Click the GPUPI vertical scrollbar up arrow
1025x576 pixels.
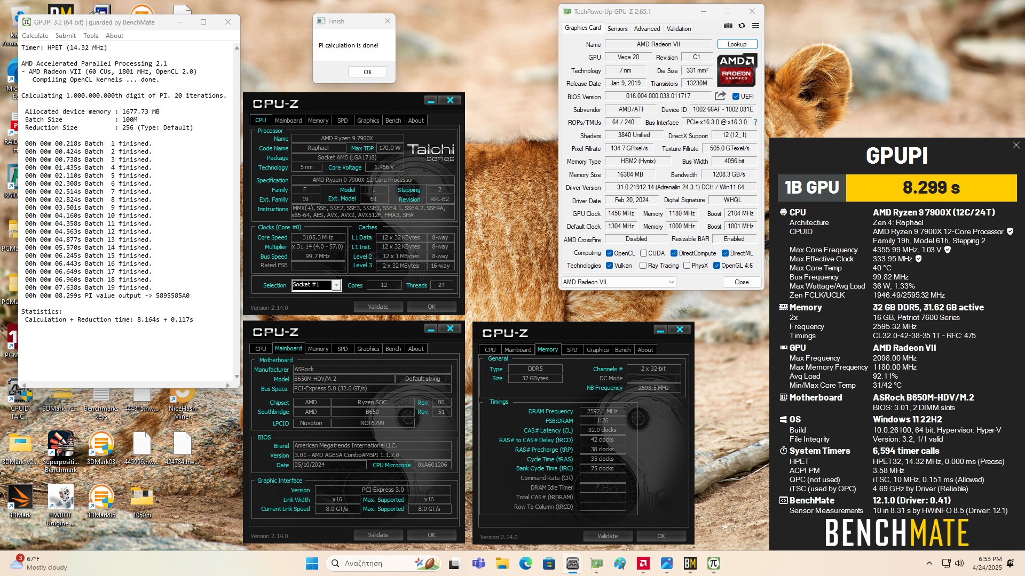[236, 48]
